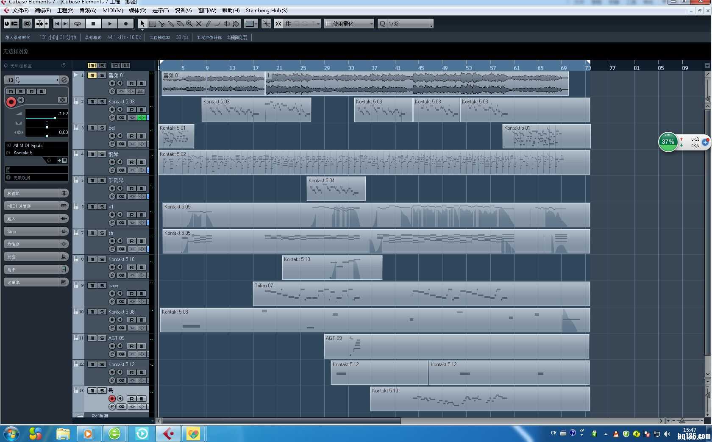
Task: Select Kontakt 5 04 MIDI clip on 手风琴
Action: click(336, 189)
